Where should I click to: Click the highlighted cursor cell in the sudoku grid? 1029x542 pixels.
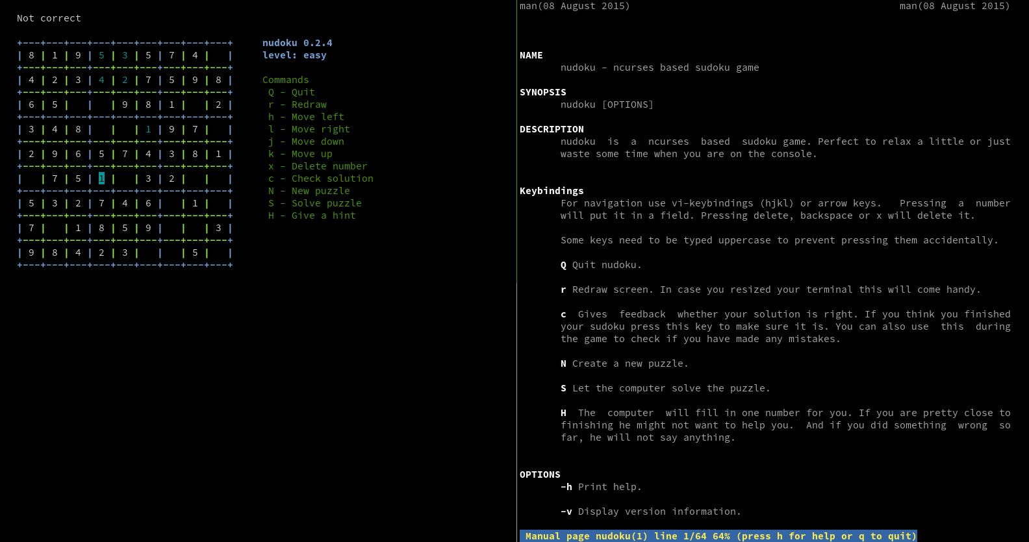tap(101, 179)
